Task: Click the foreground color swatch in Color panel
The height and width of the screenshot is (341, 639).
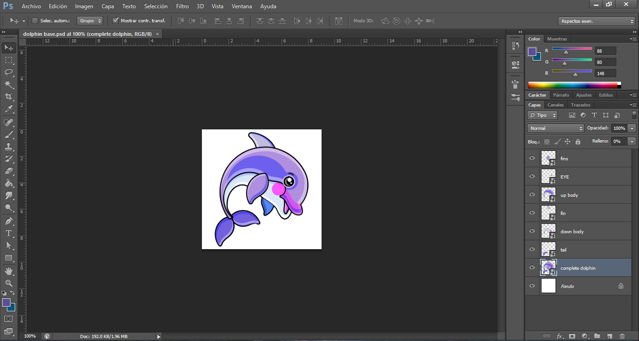Action: point(532,51)
